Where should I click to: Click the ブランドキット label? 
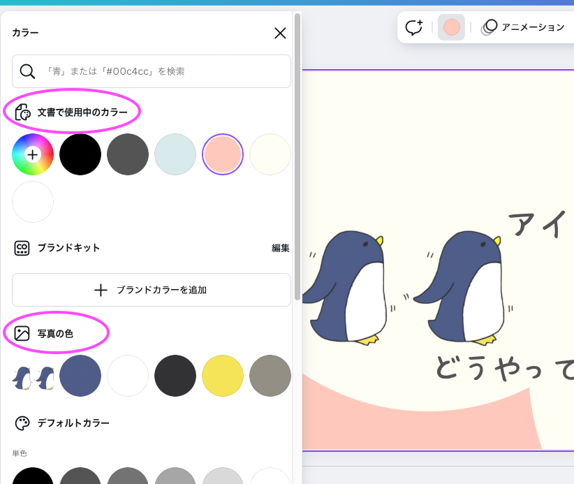pos(69,248)
